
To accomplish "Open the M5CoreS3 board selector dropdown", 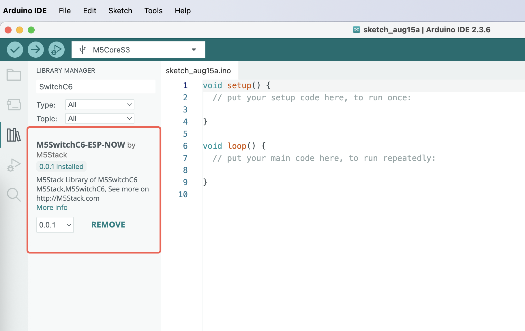I will point(138,50).
